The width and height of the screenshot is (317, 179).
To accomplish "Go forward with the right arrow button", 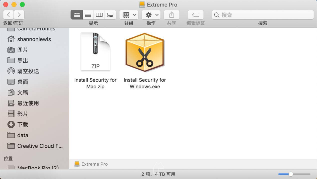I will tap(19, 15).
